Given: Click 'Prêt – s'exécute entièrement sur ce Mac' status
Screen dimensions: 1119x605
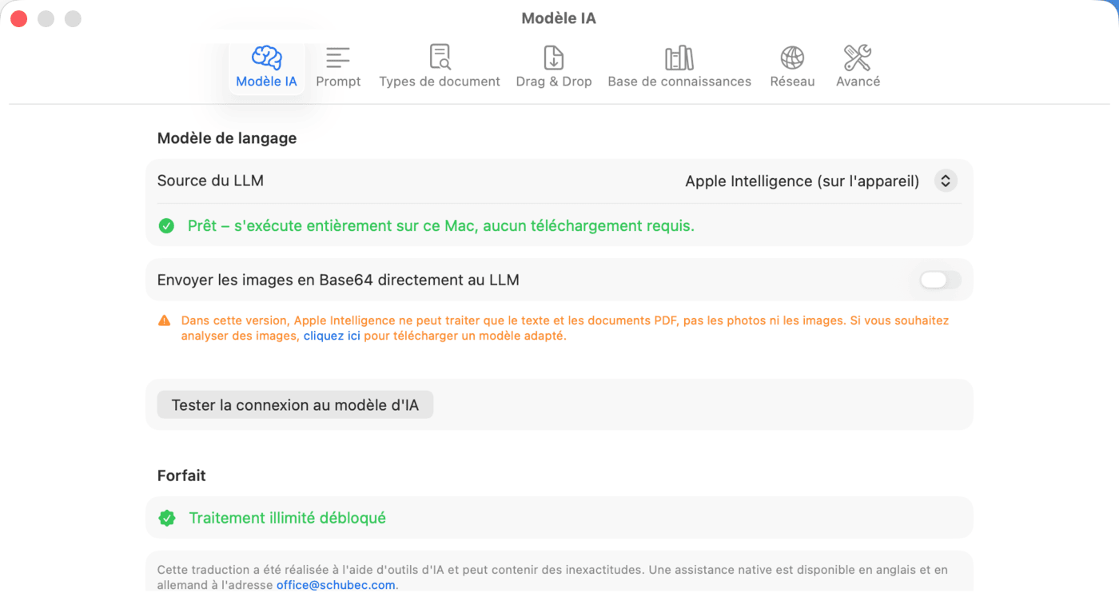Looking at the screenshot, I should (x=441, y=226).
